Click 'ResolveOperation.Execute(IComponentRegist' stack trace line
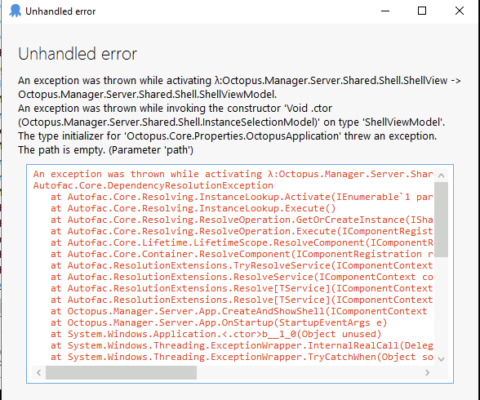 [242, 231]
